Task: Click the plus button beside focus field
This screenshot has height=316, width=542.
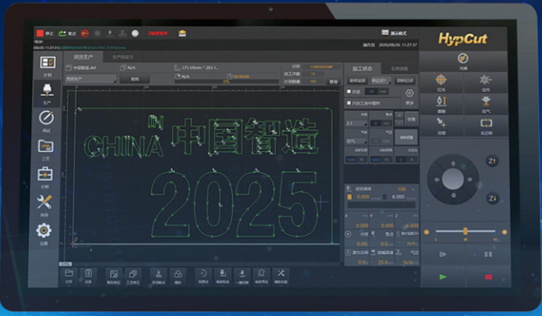Action: coord(399,115)
